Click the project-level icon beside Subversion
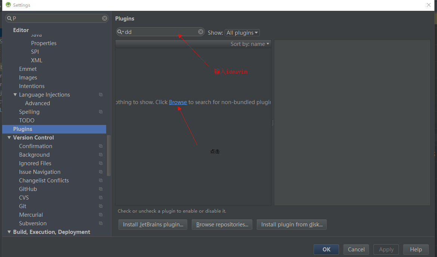437x257 pixels. [101, 223]
